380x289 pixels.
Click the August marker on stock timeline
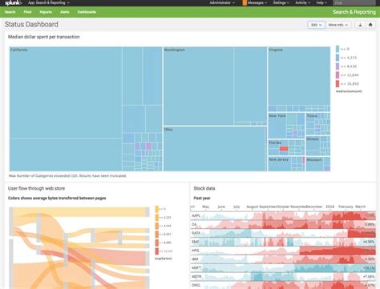point(253,207)
